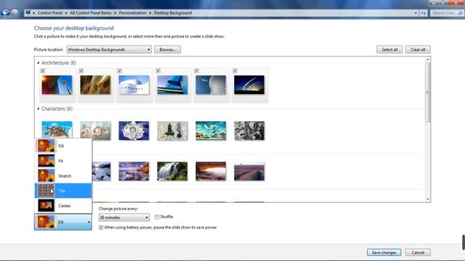The image size is (465, 261).
Task: Select the golden curved architecture thumbnail
Action: (x=95, y=85)
